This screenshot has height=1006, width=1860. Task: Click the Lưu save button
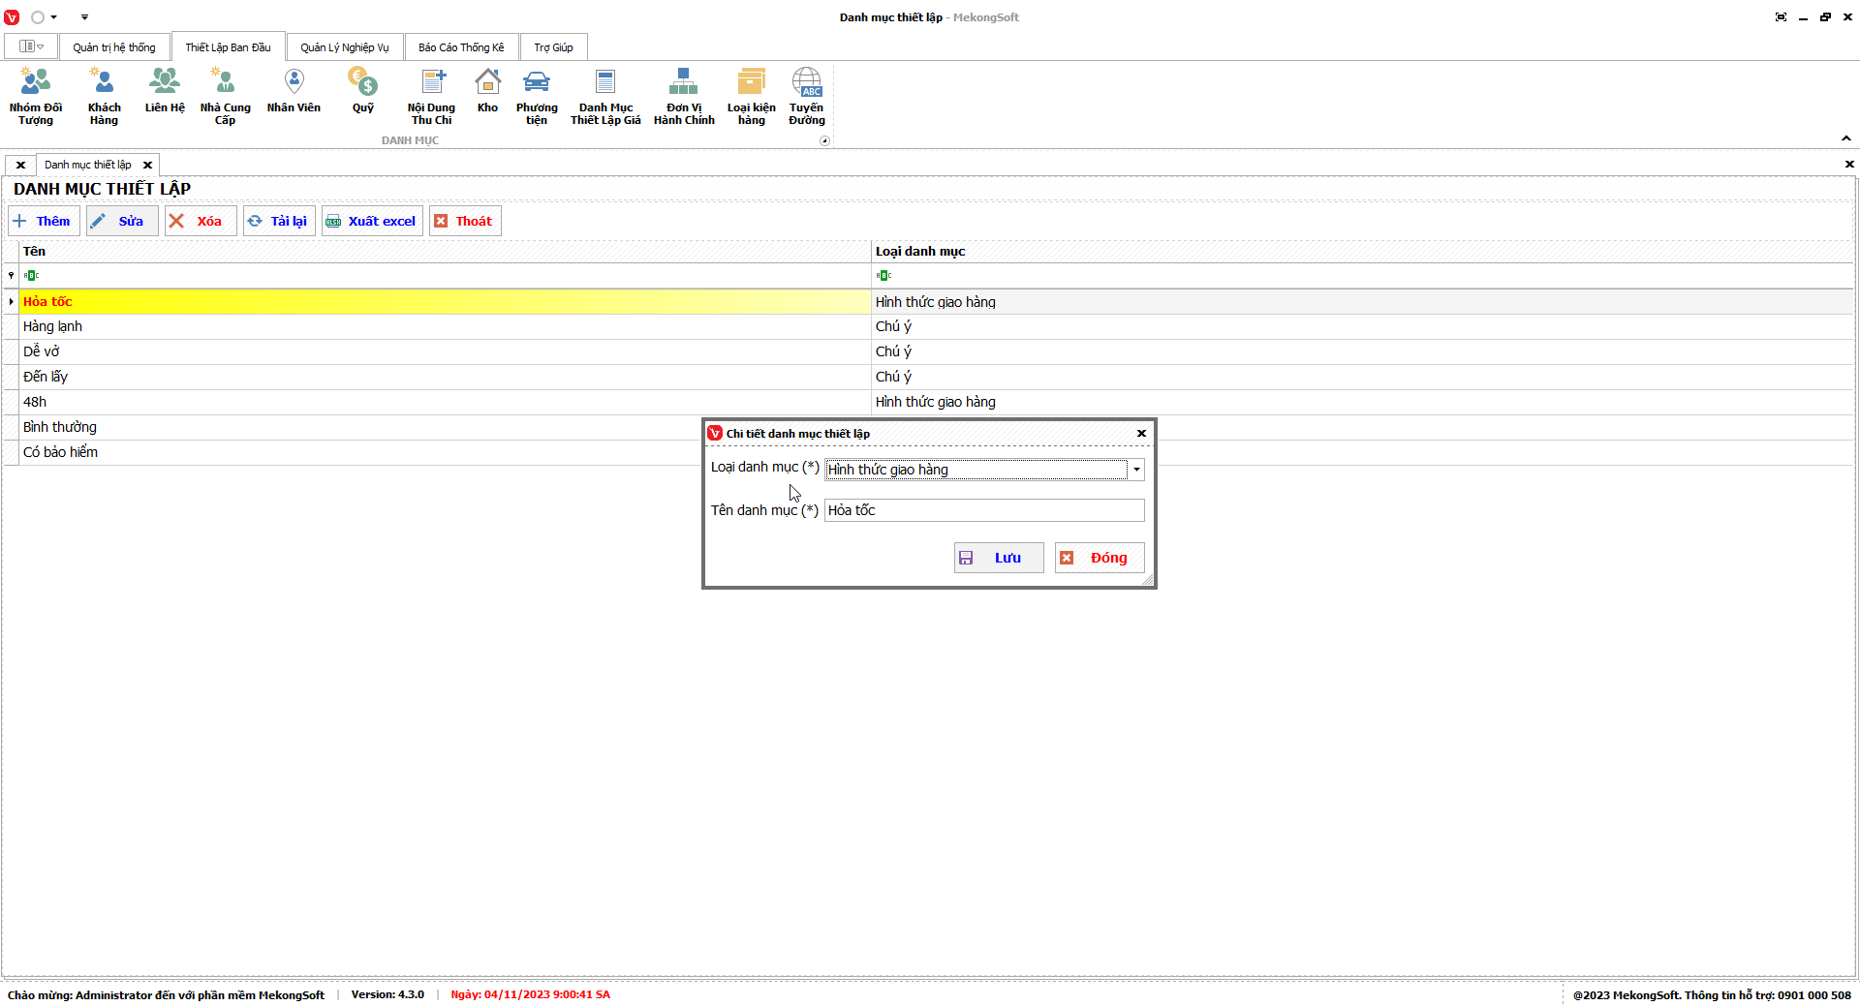pyautogui.click(x=998, y=558)
